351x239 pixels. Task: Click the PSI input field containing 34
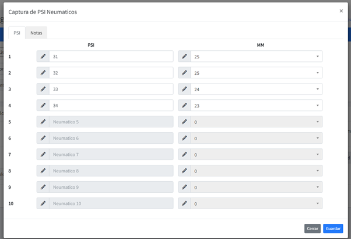click(x=111, y=106)
